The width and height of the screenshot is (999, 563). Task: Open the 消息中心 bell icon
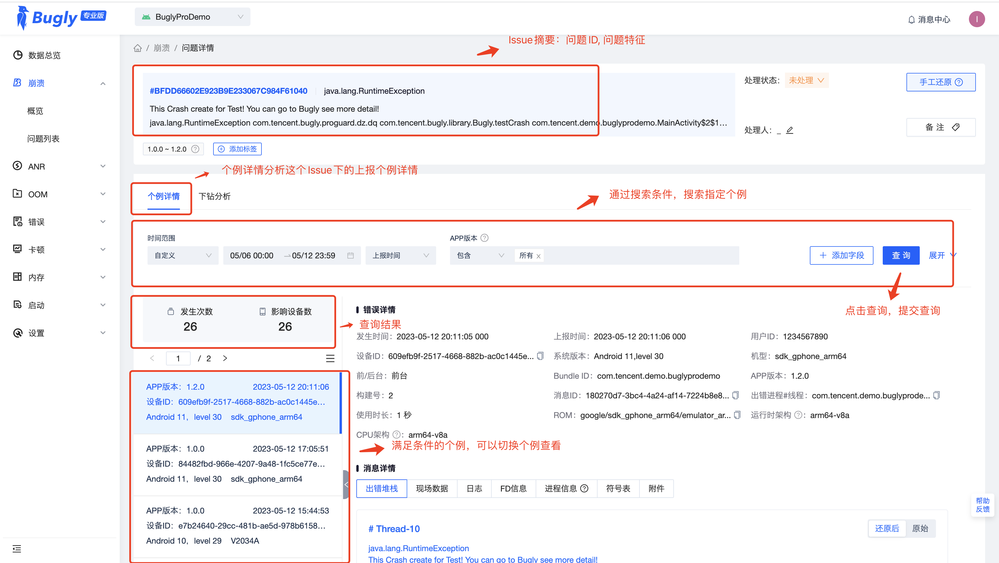tap(911, 19)
